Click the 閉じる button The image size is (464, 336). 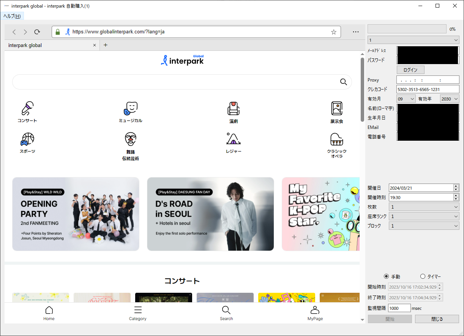[437, 319]
